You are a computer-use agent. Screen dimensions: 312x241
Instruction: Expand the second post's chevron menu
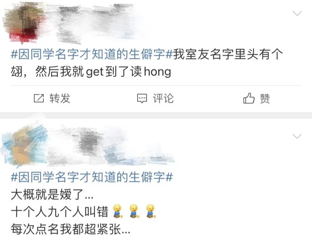click(x=297, y=136)
